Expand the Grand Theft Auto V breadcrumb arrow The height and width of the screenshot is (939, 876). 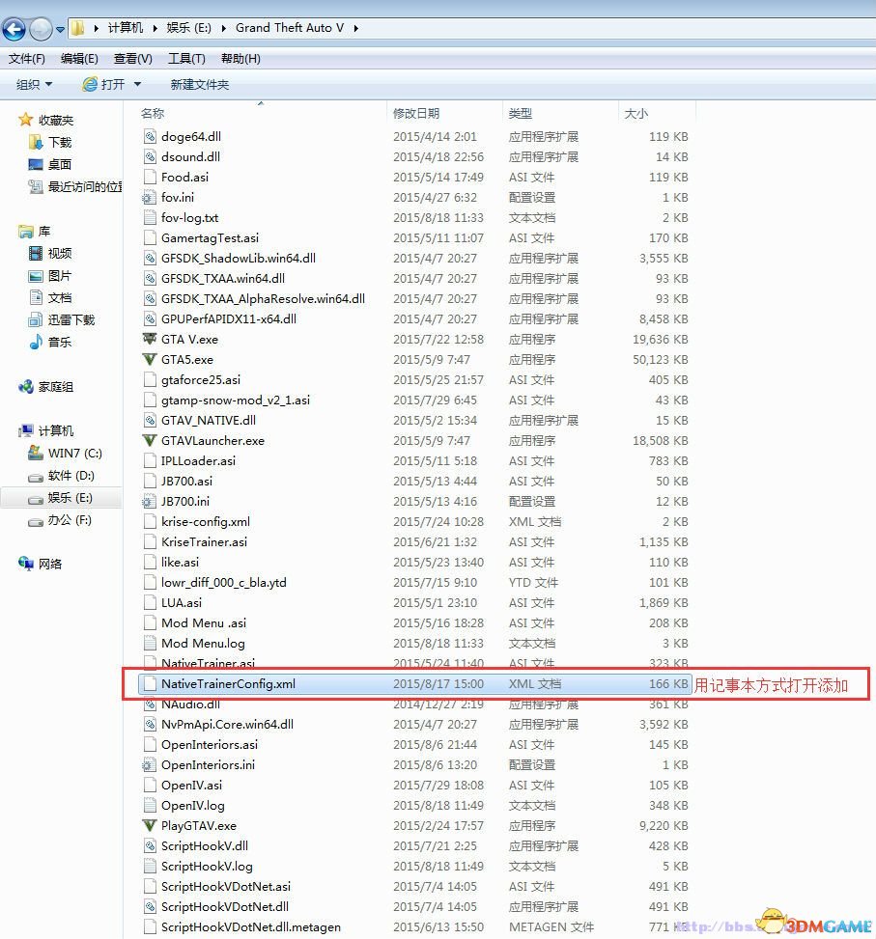(356, 28)
